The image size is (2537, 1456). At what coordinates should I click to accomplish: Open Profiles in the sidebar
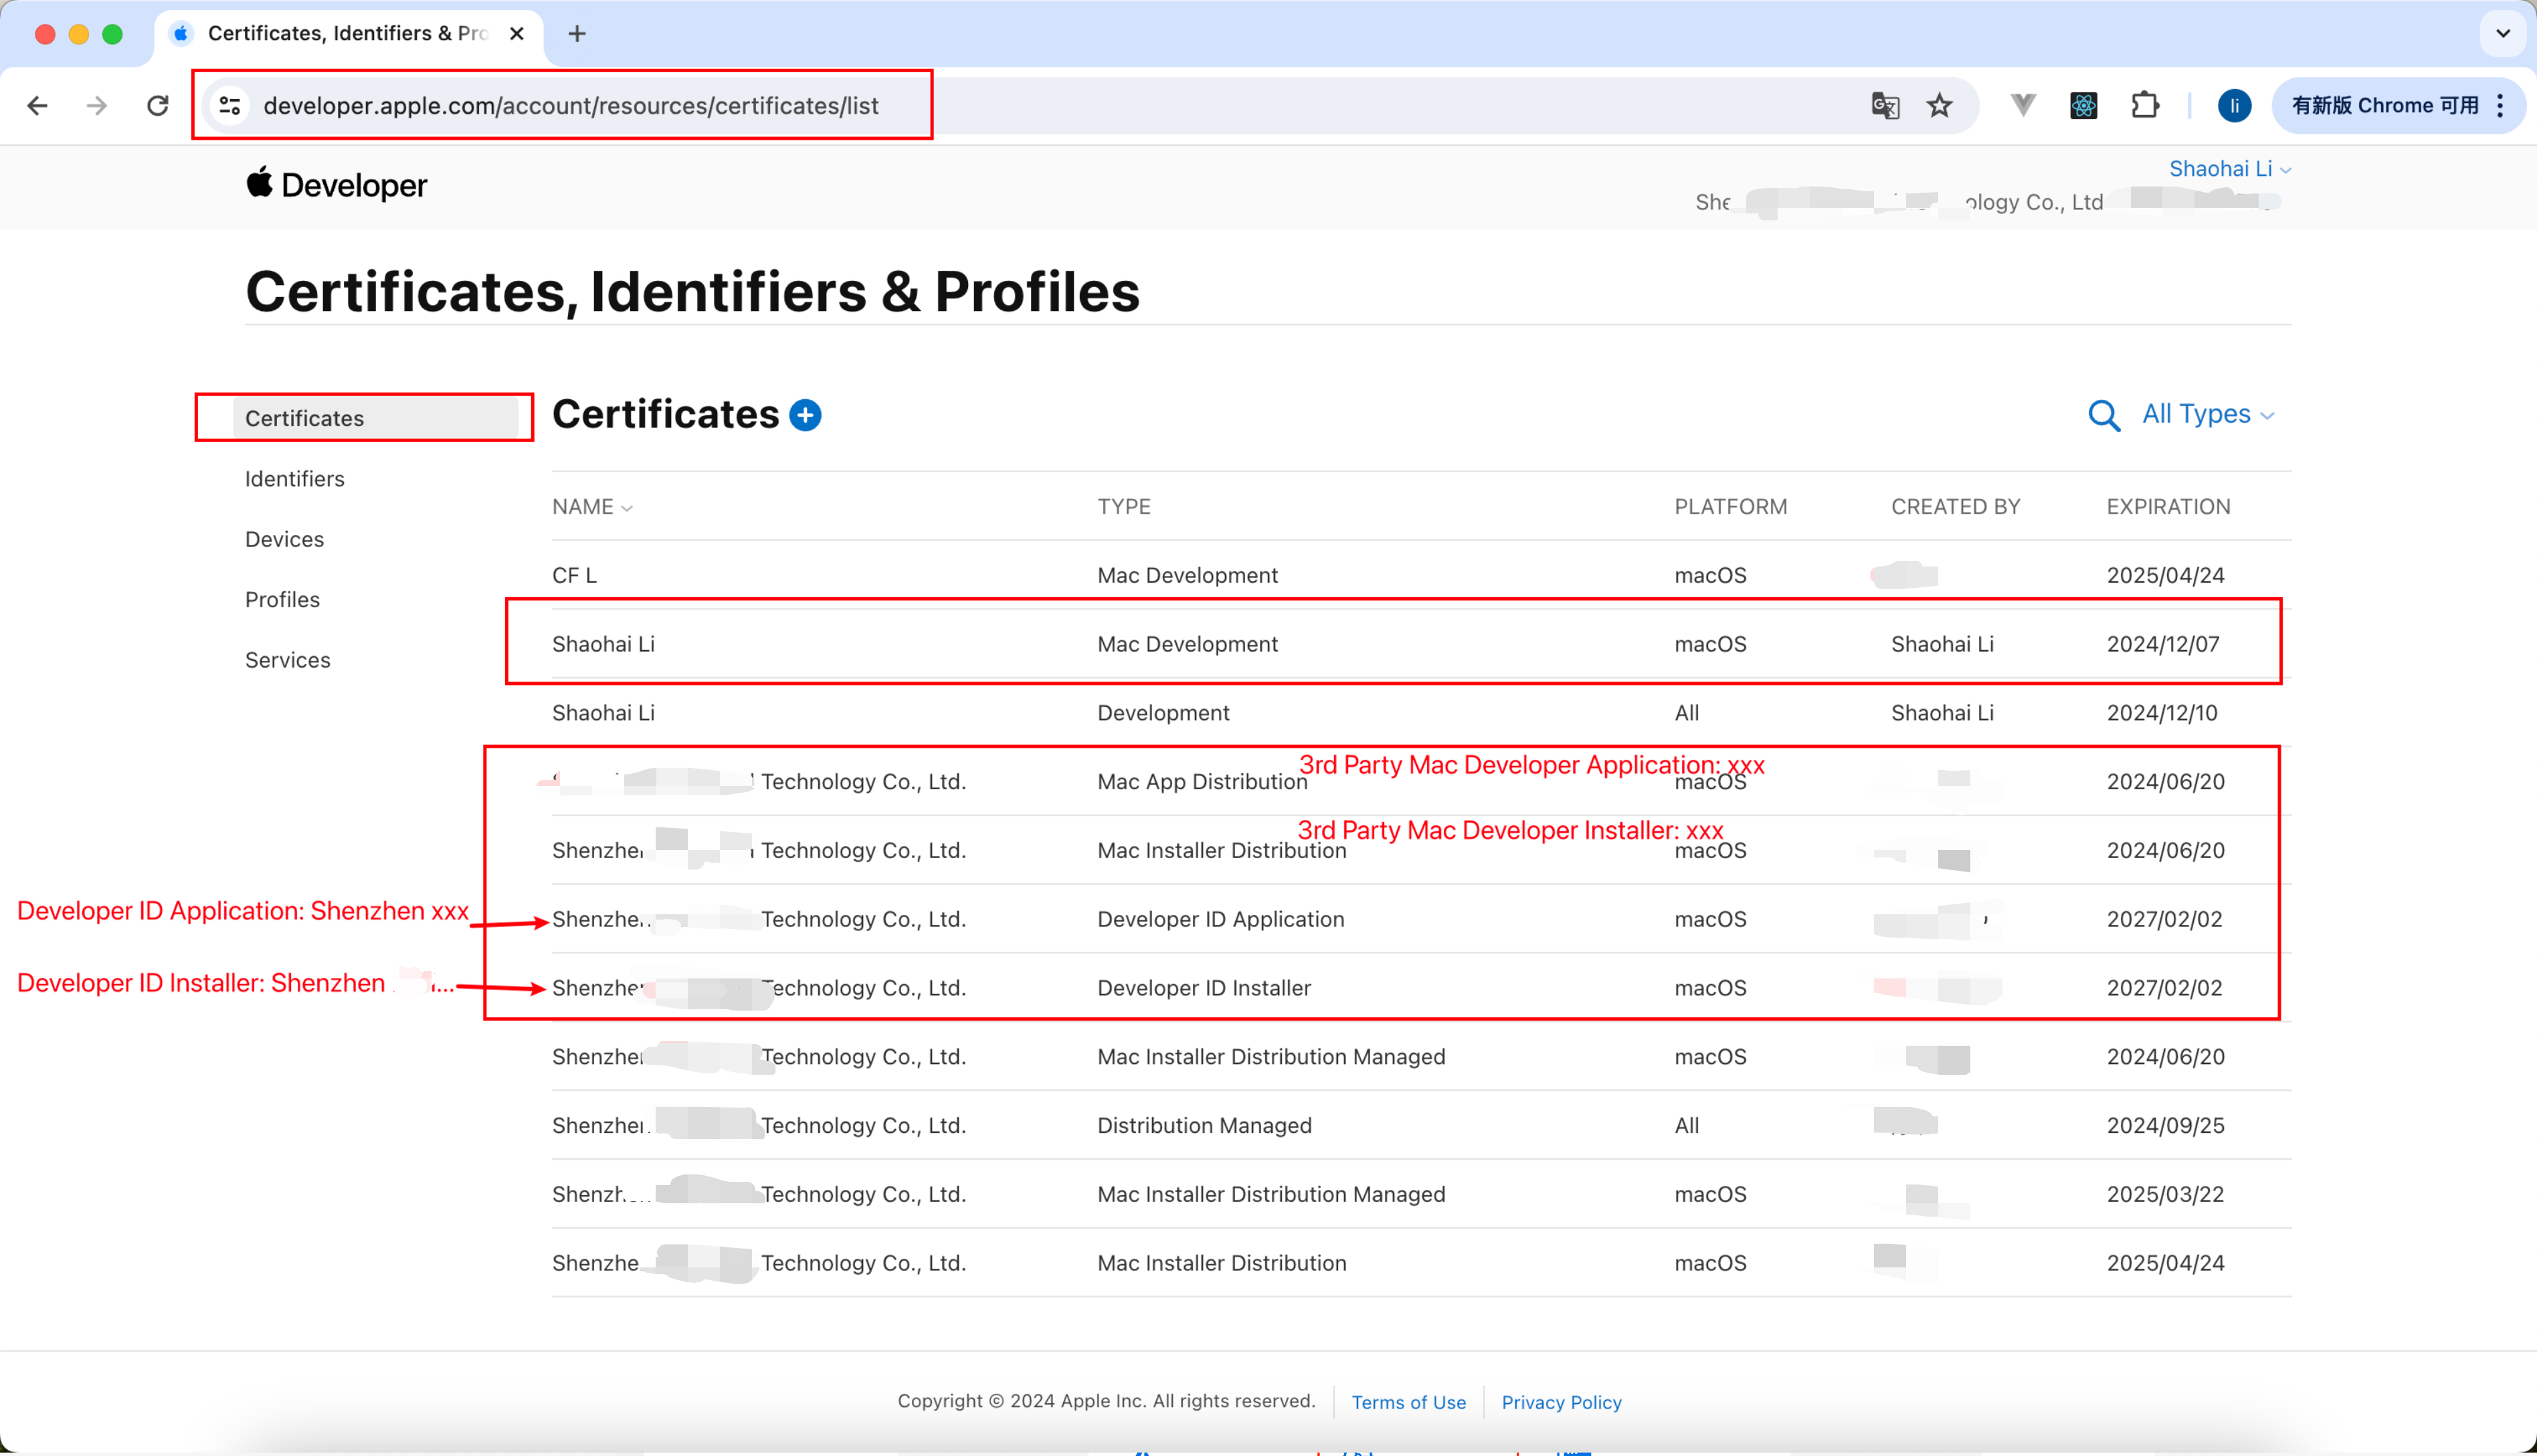click(x=282, y=600)
